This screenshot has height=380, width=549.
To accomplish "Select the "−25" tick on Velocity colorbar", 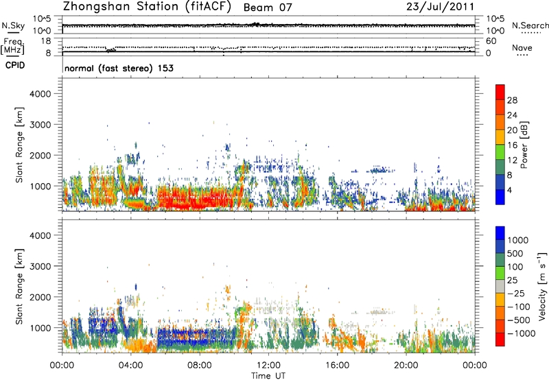I will [x=516, y=294].
